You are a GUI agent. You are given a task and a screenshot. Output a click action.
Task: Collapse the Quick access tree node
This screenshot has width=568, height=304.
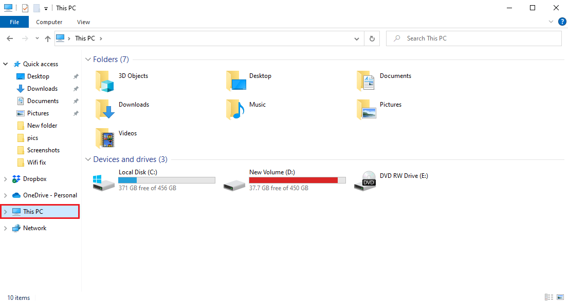click(x=6, y=64)
